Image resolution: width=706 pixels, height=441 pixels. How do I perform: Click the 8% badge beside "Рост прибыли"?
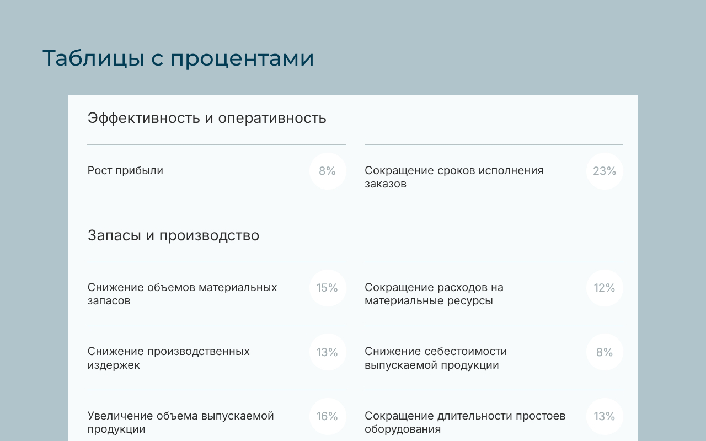(x=328, y=171)
